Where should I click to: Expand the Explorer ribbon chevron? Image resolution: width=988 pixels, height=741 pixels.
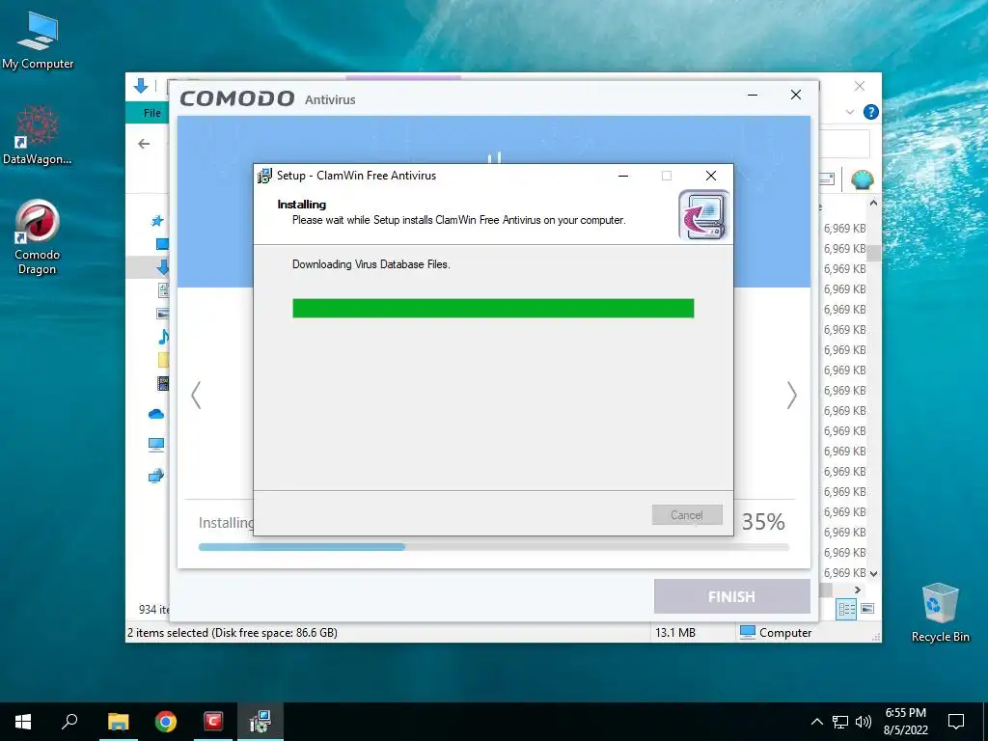click(850, 112)
